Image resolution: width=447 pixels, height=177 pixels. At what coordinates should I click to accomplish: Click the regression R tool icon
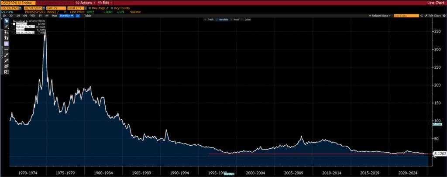click(6, 71)
